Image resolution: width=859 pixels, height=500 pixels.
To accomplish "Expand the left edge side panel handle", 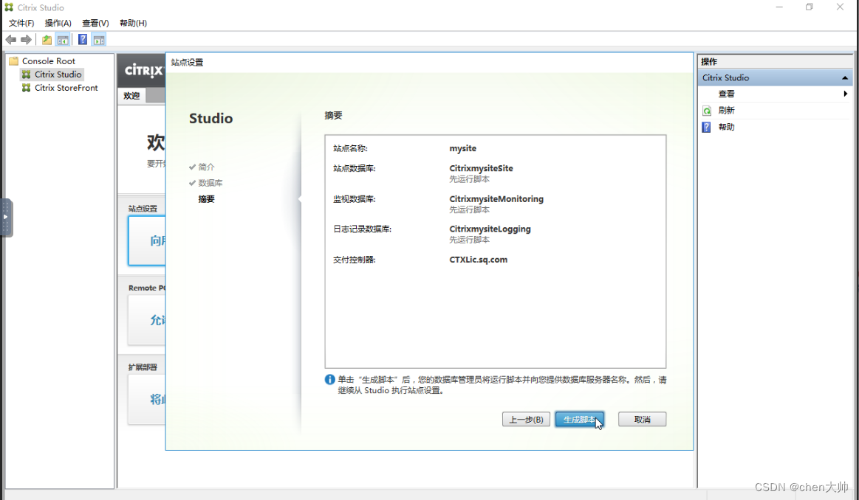I will [6, 217].
